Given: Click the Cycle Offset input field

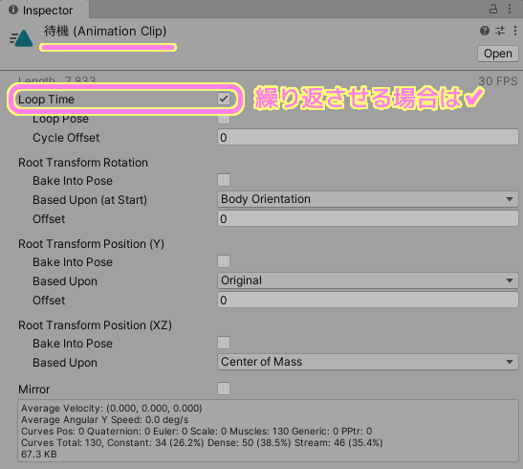Looking at the screenshot, I should pos(368,137).
